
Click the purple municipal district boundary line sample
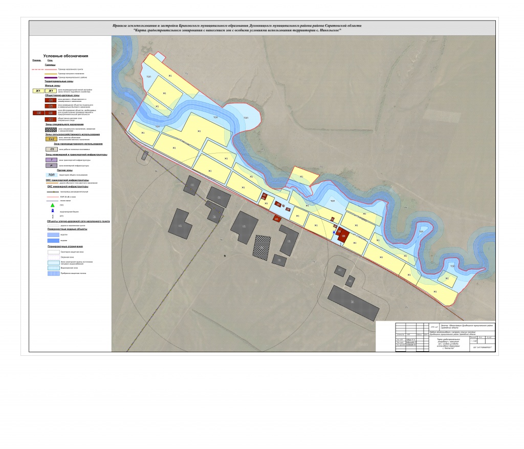(51, 77)
